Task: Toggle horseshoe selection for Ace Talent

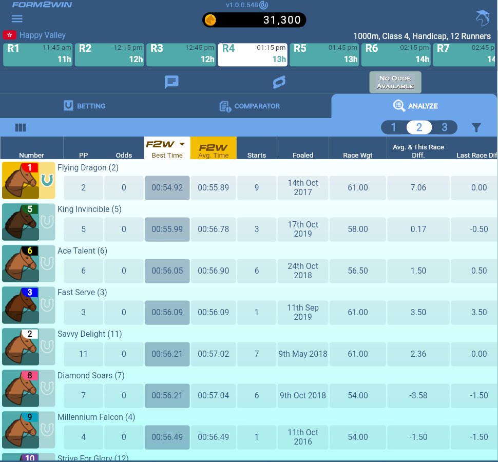Action: [47, 263]
